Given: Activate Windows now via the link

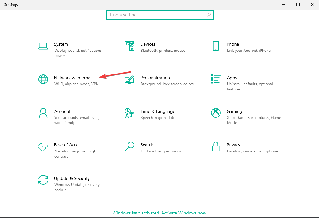Looking at the screenshot, I should click(x=160, y=213).
